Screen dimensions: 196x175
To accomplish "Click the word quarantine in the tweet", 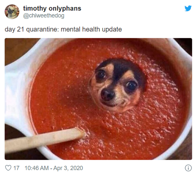I will coord(42,30).
